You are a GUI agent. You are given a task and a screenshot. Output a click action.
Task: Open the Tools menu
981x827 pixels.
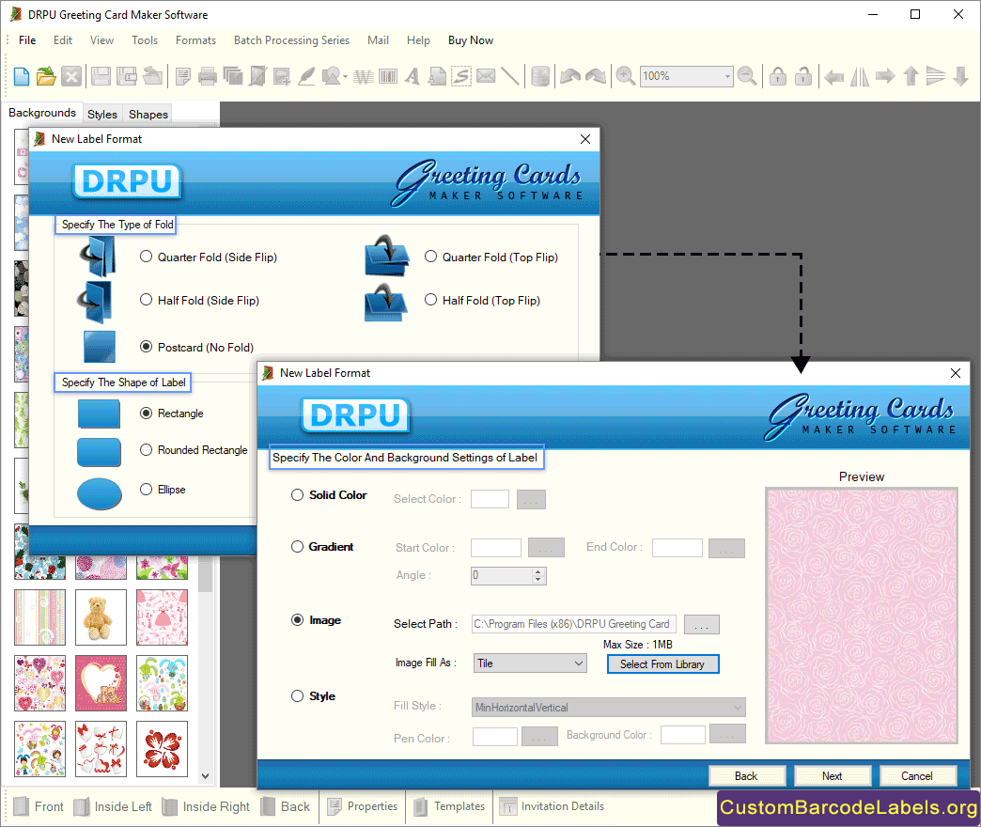tap(145, 40)
